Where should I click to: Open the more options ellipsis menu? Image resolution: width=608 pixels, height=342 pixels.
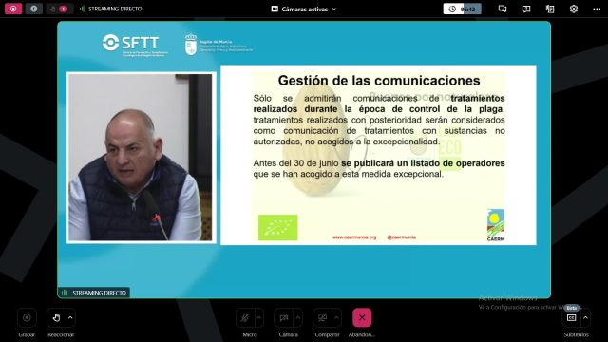coord(597,9)
